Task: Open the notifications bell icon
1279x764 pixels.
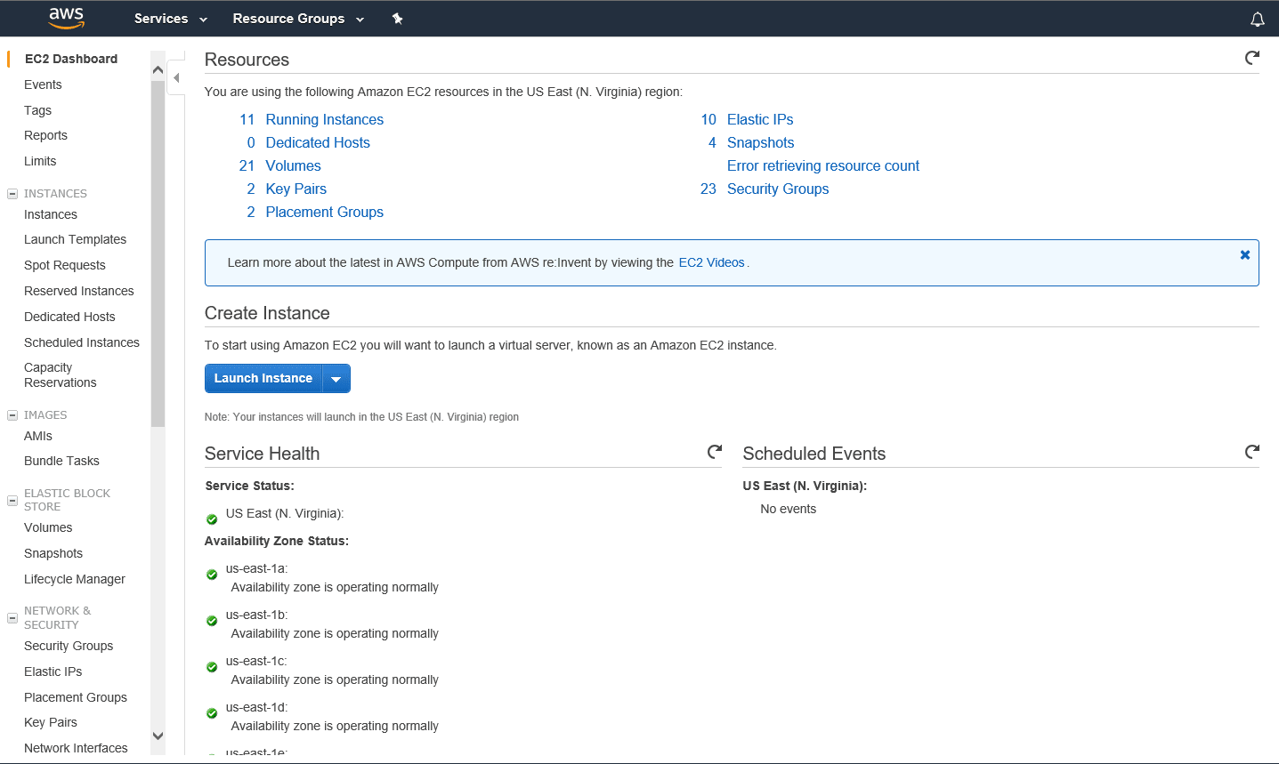Action: (1257, 18)
